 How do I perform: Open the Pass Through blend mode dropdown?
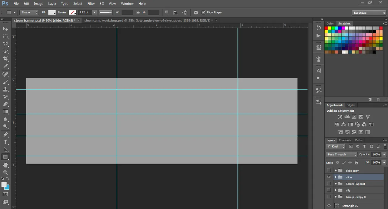click(x=342, y=154)
